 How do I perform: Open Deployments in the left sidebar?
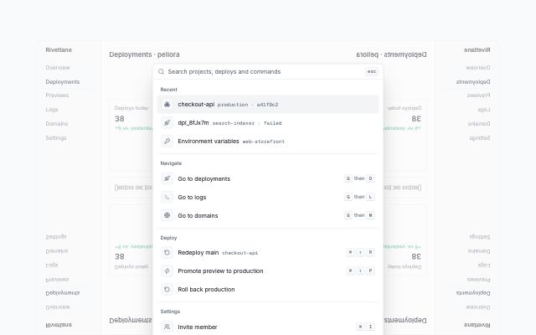[x=63, y=82]
